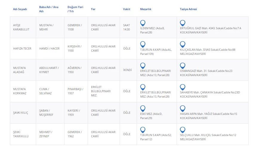Click OSMANGAZİ Mah. condolence address map pin
This screenshot has height=151, width=259.
(x=183, y=65)
